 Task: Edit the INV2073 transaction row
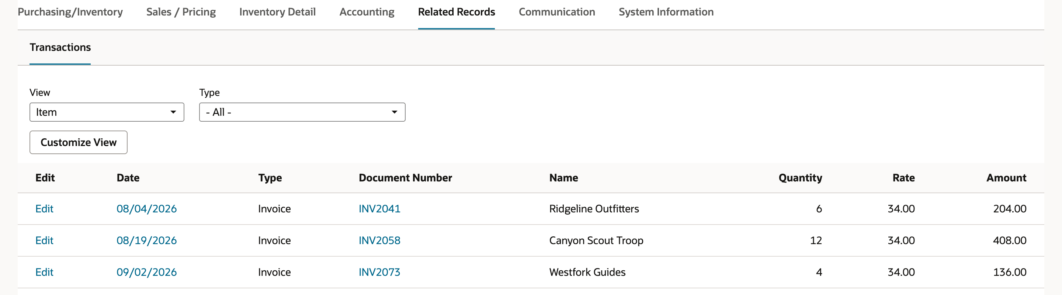[44, 273]
